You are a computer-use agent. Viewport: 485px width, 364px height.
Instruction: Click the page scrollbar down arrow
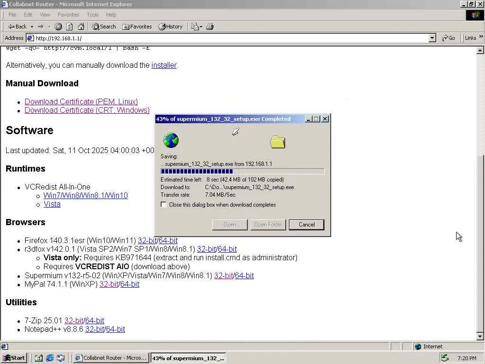coord(480,336)
